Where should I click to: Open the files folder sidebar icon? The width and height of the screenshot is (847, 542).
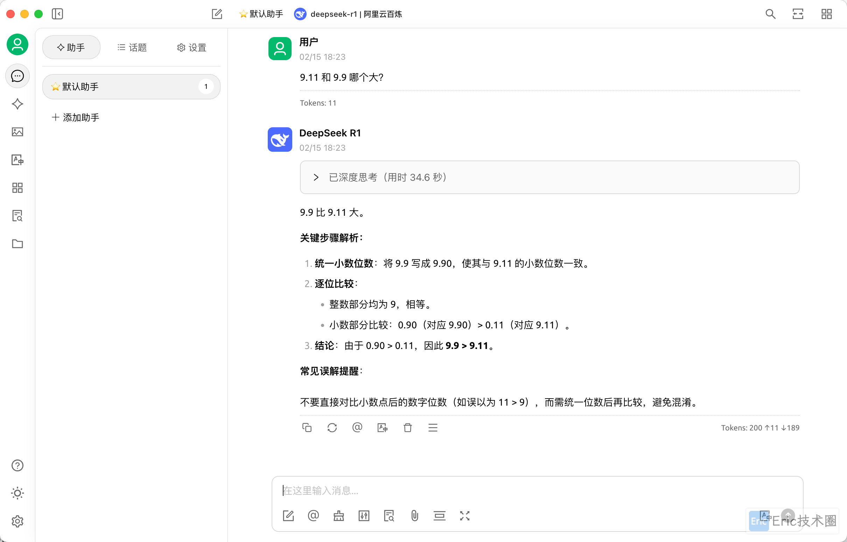pos(17,243)
